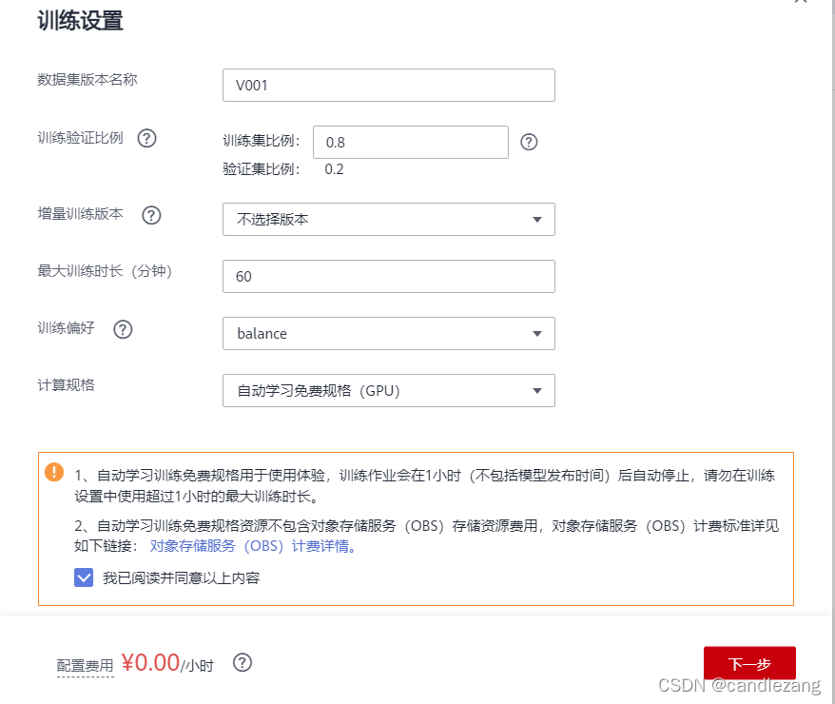The width and height of the screenshot is (835, 704).
Task: Click the 下一步 button
Action: click(749, 663)
